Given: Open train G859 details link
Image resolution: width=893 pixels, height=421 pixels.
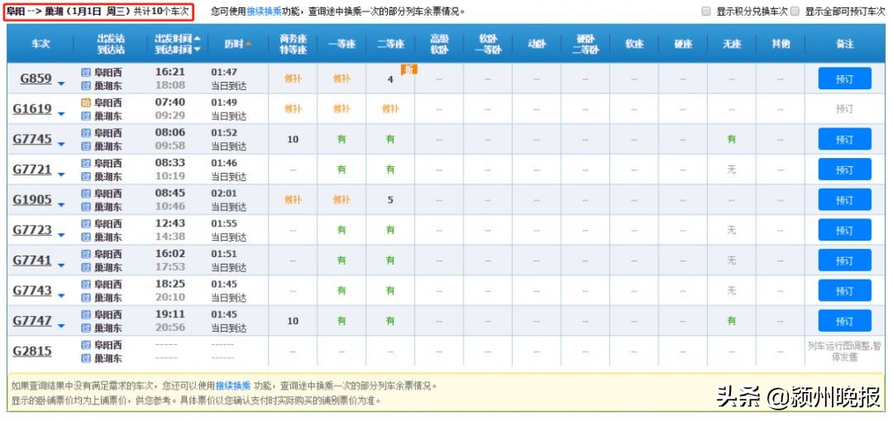Looking at the screenshot, I should pos(36,79).
